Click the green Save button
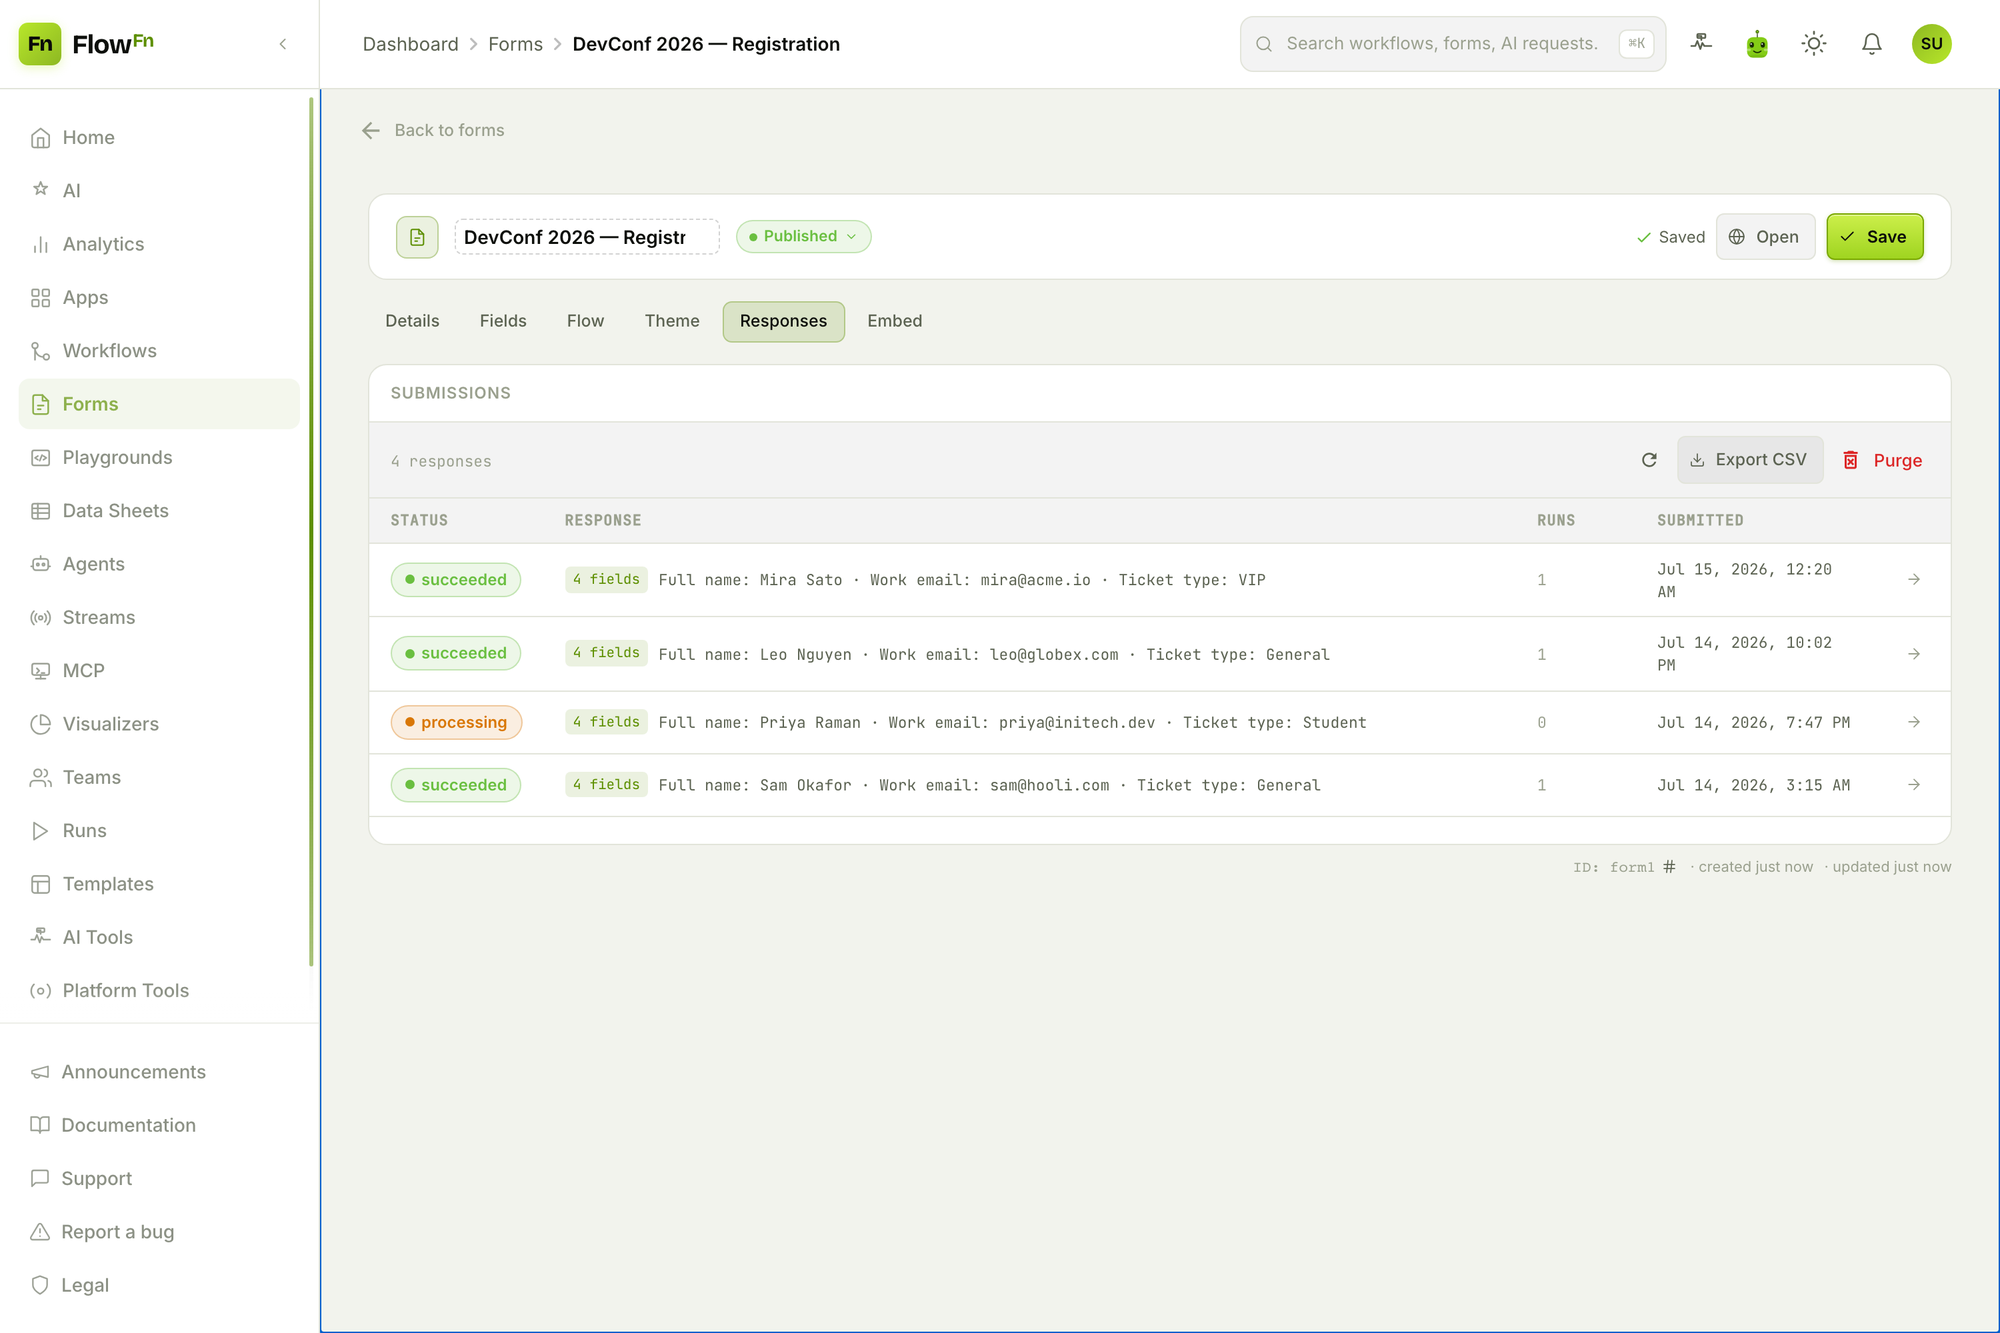Screen dimensions: 2000x1333 (1874, 237)
